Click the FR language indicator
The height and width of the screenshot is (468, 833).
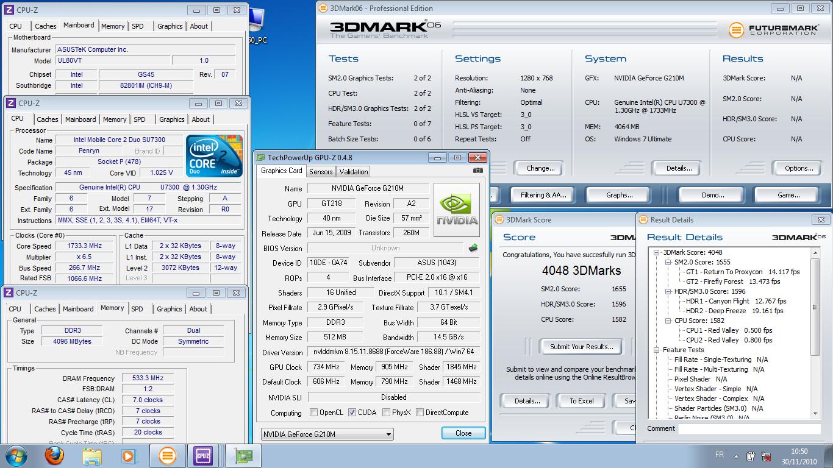point(719,455)
